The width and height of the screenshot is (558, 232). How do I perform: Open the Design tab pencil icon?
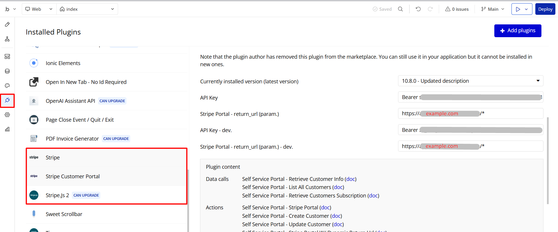click(x=7, y=24)
